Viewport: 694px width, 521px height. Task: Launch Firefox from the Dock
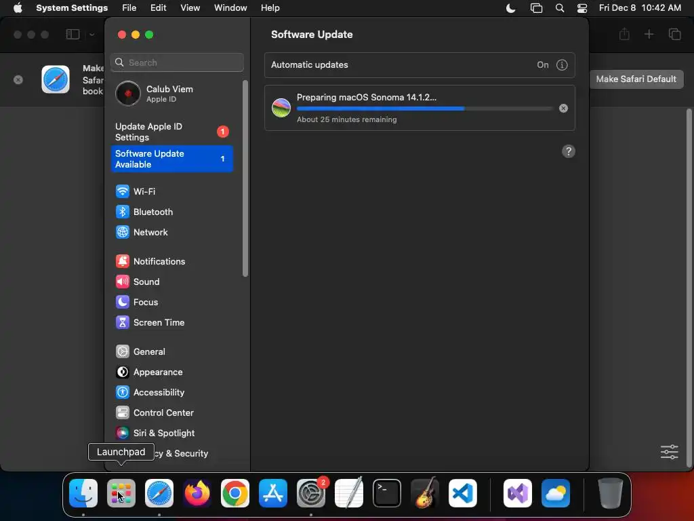(197, 493)
